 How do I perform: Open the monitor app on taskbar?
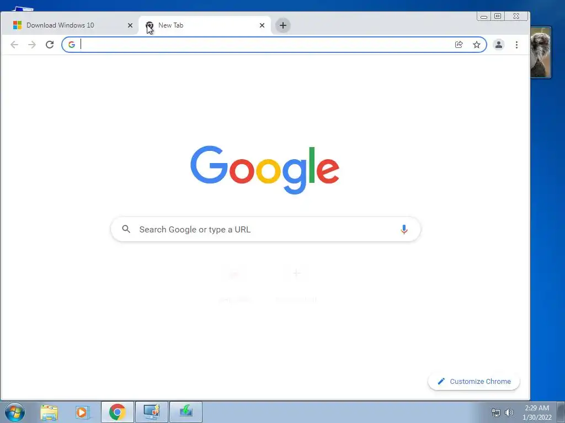152,412
